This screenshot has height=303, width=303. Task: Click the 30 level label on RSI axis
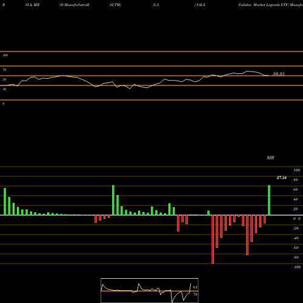4,89
